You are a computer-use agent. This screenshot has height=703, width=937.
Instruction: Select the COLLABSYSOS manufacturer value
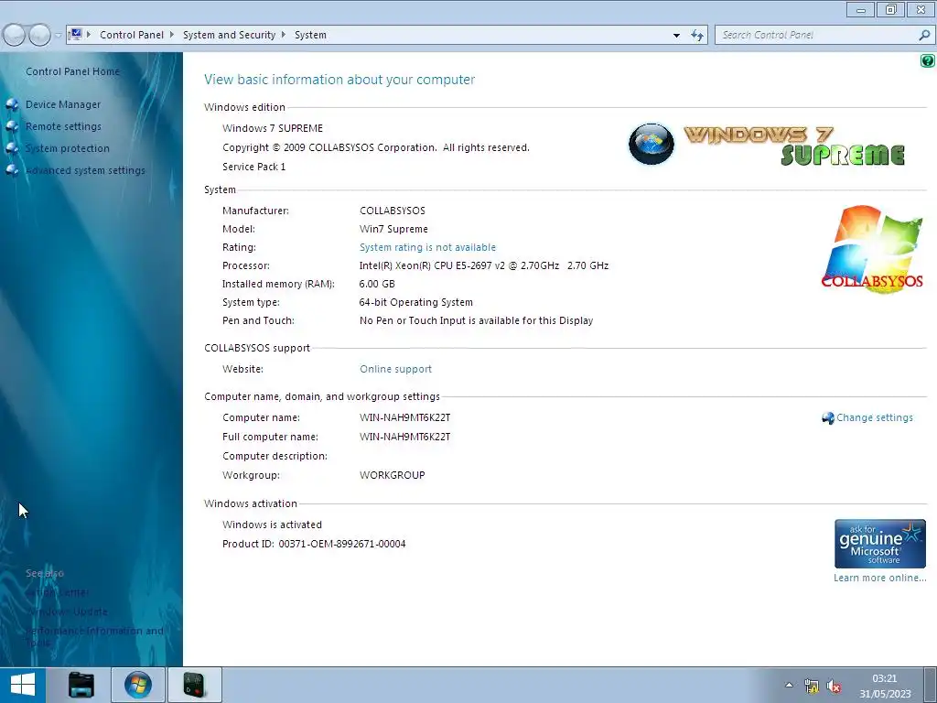(392, 211)
